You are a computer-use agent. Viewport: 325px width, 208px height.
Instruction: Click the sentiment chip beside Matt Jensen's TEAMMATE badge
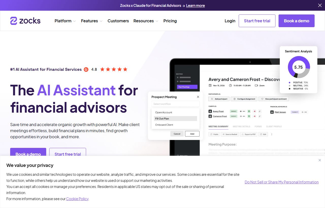[x=304, y=112]
